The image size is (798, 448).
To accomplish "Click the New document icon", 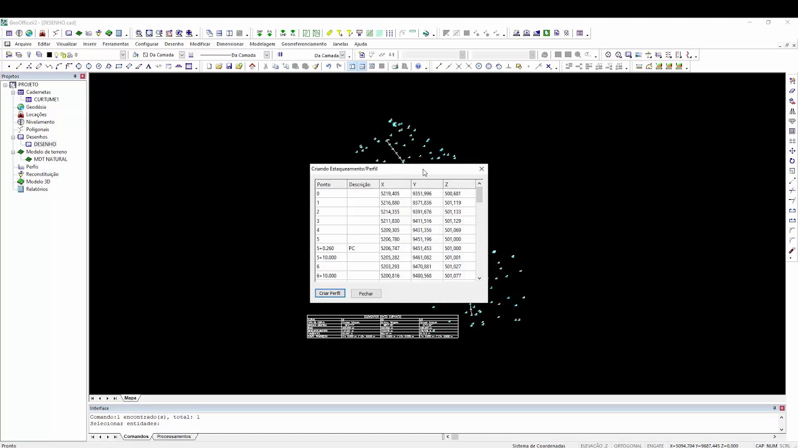I will [x=209, y=66].
